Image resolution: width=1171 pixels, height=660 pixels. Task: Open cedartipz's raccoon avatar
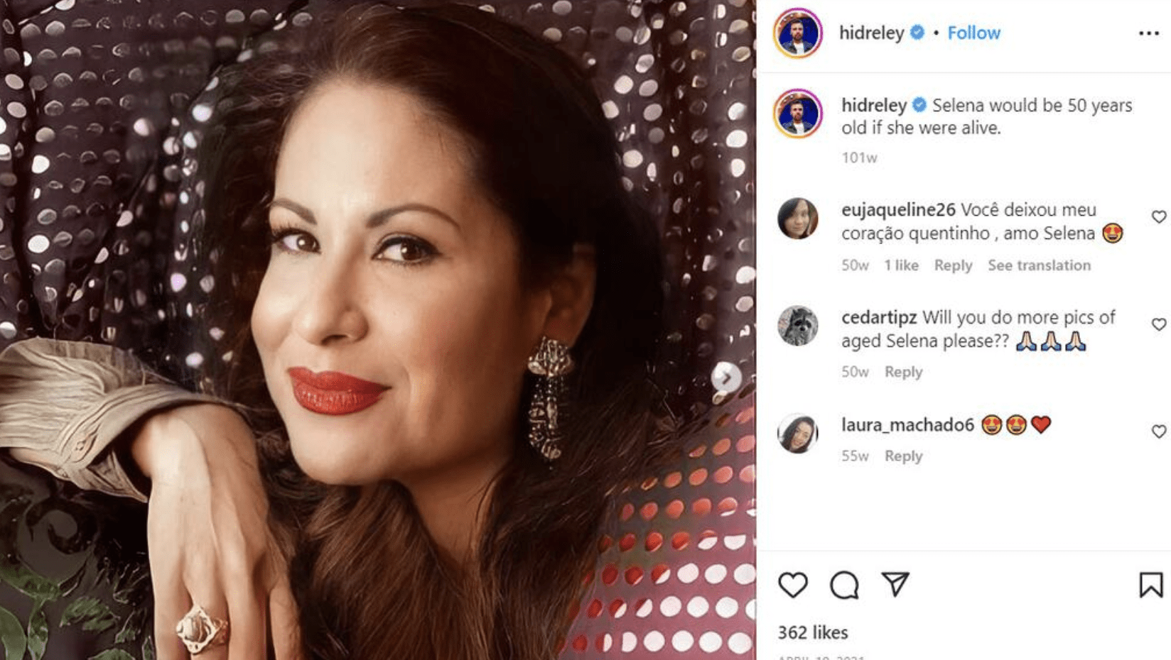pyautogui.click(x=797, y=326)
